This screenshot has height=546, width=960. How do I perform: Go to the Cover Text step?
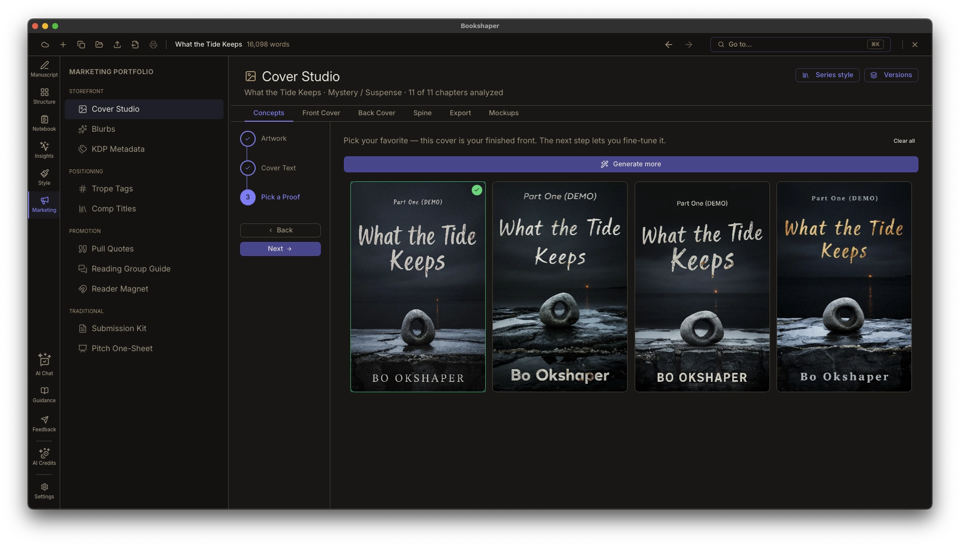pyautogui.click(x=268, y=168)
